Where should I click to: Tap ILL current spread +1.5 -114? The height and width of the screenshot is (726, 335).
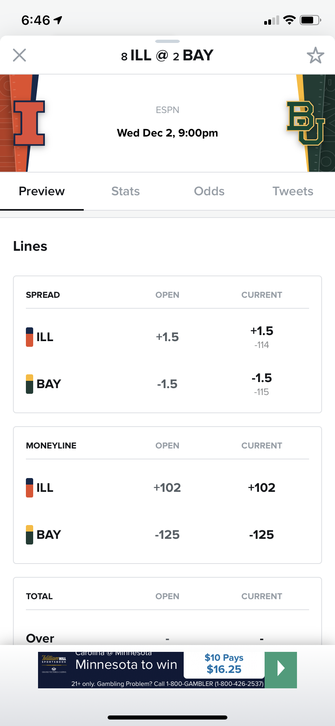[x=262, y=337]
